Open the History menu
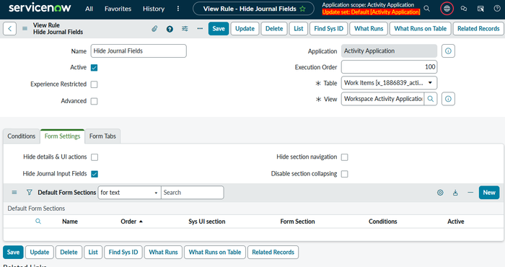This screenshot has width=505, height=267. pyautogui.click(x=154, y=9)
